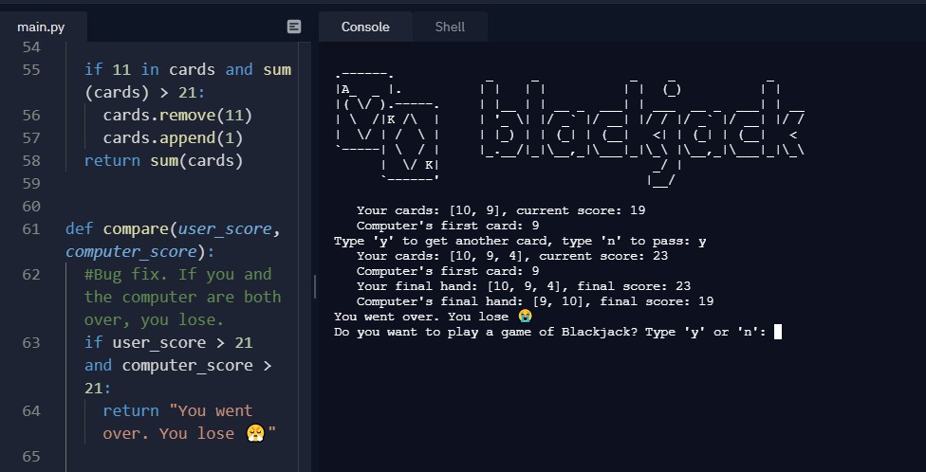Click the string 'return "You went'
The height and width of the screenshot is (472, 926).
(177, 410)
